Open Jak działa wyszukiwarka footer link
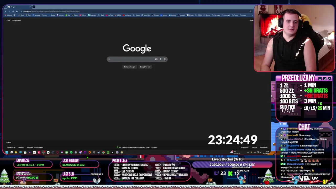The image size is (336, 189). click(x=35, y=148)
